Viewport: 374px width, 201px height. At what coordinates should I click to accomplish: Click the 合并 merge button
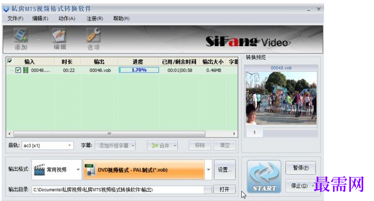coord(162,146)
